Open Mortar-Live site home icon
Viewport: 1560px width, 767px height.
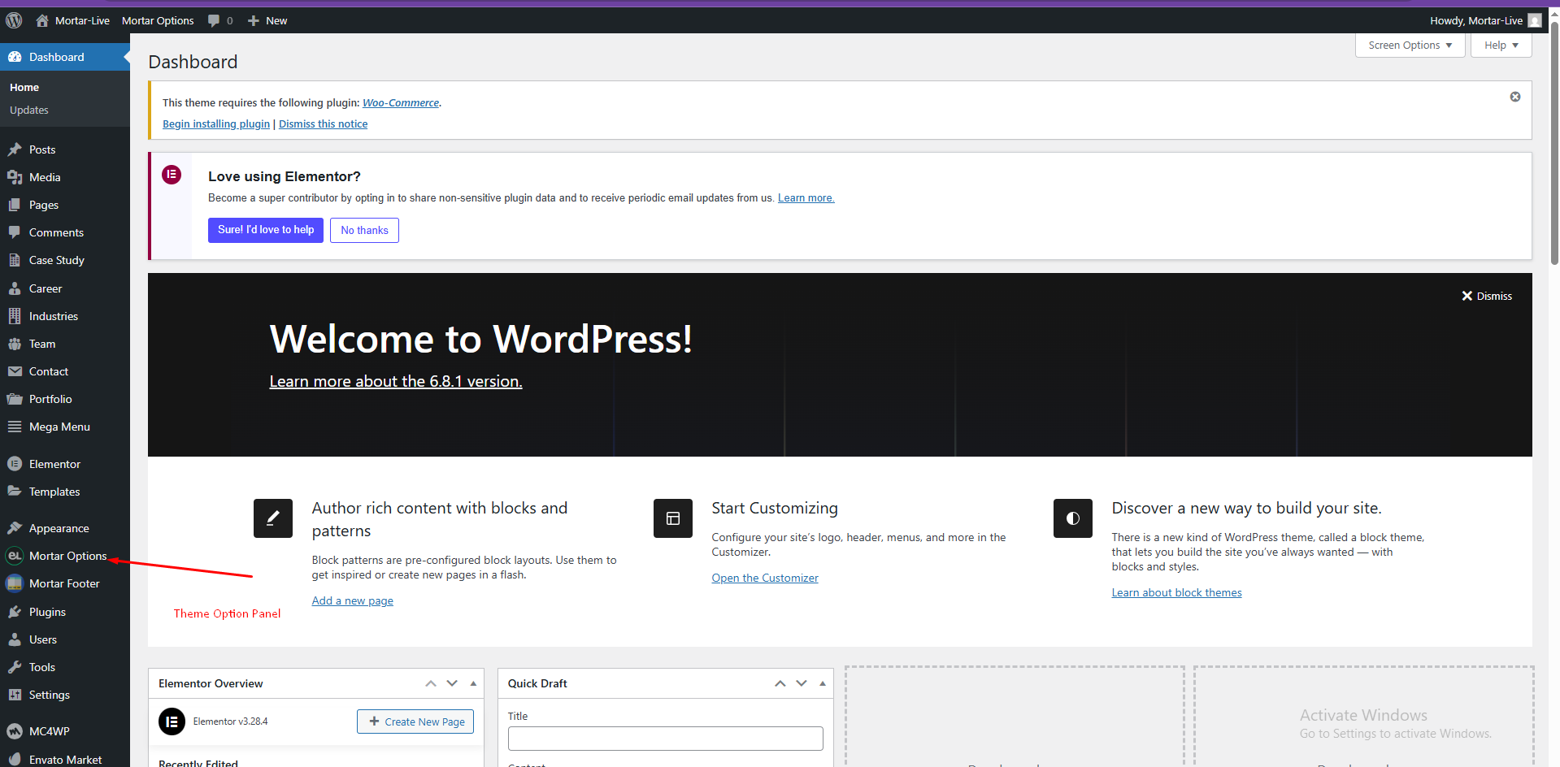tap(42, 20)
